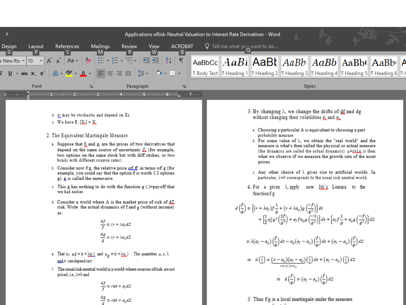Increase paragraph indent

(x=155, y=61)
